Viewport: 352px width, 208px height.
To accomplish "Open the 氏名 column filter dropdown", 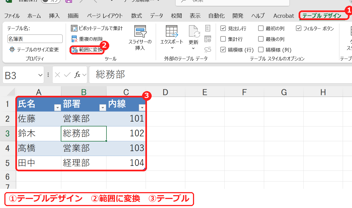I will pyautogui.click(x=57, y=108).
